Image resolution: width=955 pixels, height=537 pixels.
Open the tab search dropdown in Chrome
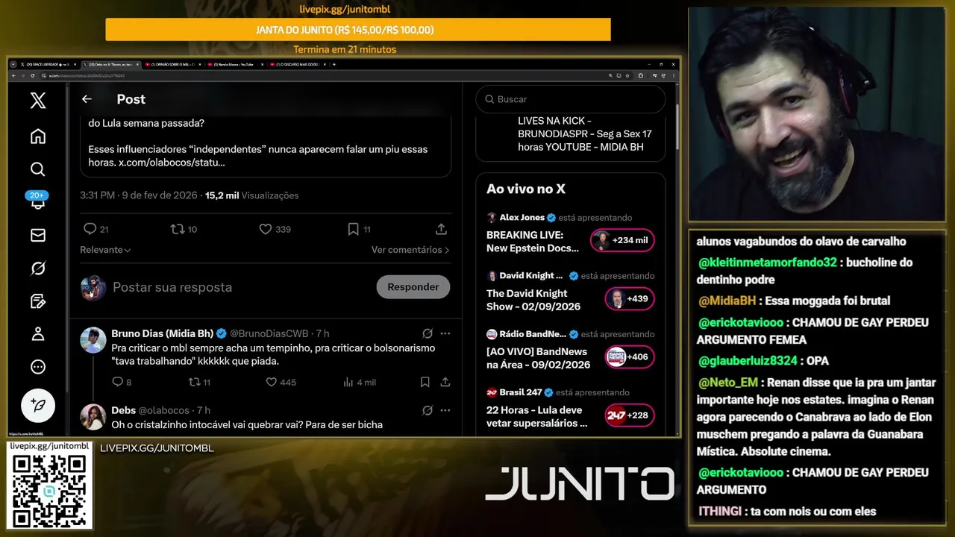click(x=13, y=64)
